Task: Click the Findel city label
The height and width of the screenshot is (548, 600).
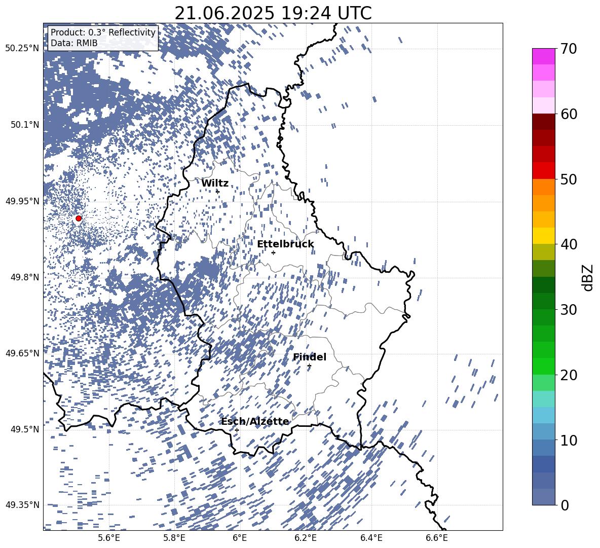Action: pyautogui.click(x=310, y=357)
